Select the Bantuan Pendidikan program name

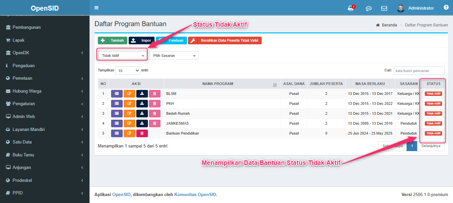pyautogui.click(x=182, y=133)
